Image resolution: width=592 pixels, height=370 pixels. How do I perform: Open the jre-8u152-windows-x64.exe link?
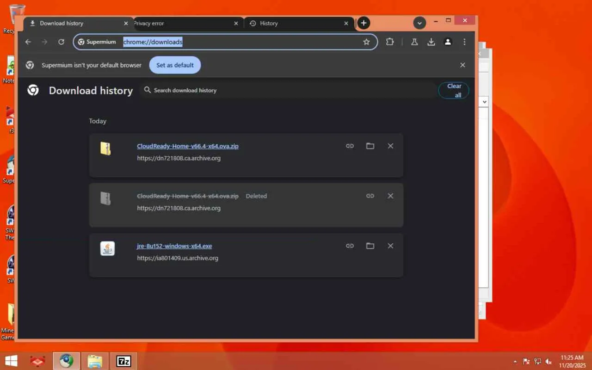tap(174, 246)
